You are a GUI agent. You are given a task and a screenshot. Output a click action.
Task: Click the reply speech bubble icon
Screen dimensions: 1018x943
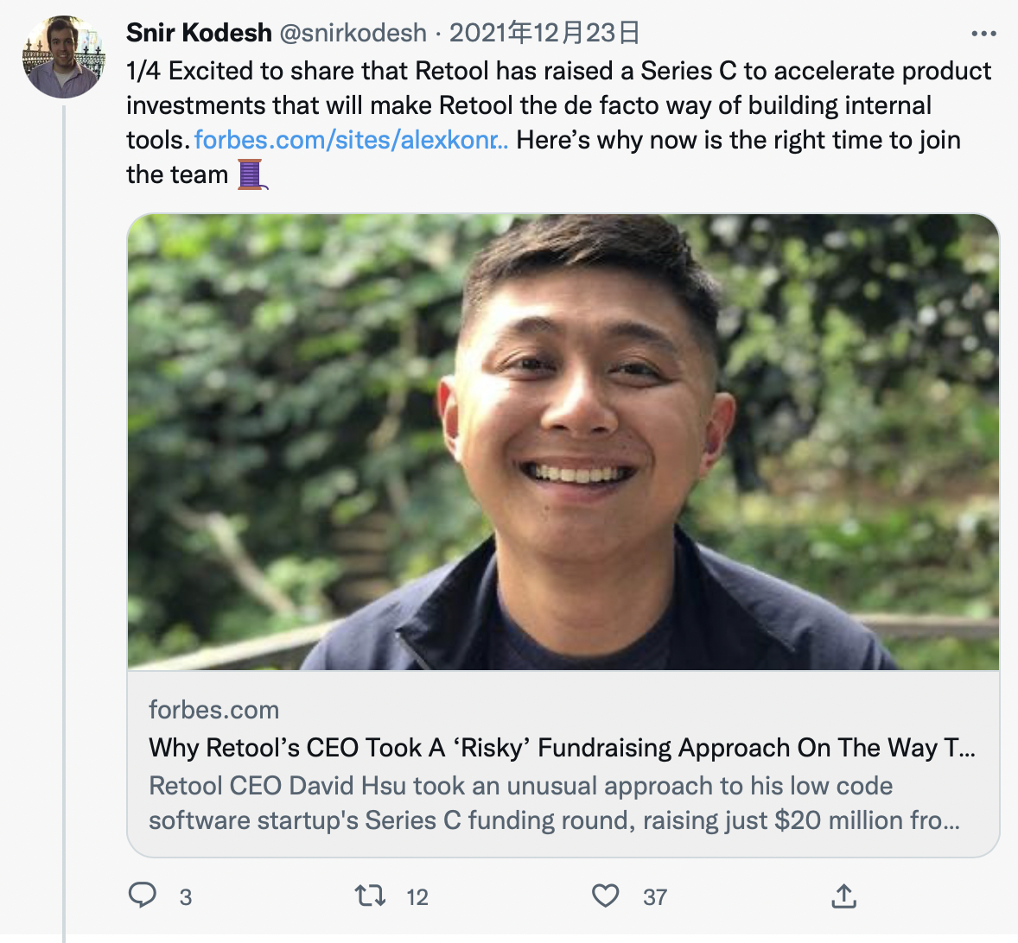pos(143,896)
